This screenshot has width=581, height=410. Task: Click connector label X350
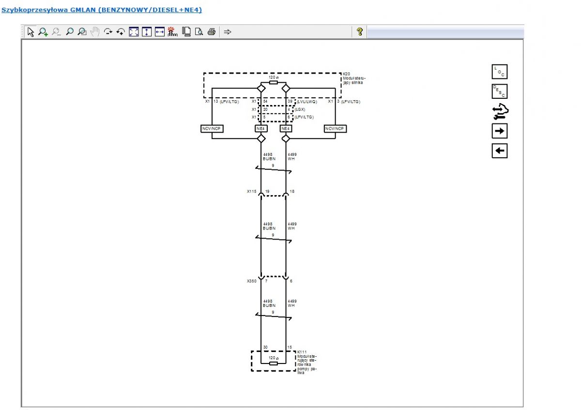251,281
